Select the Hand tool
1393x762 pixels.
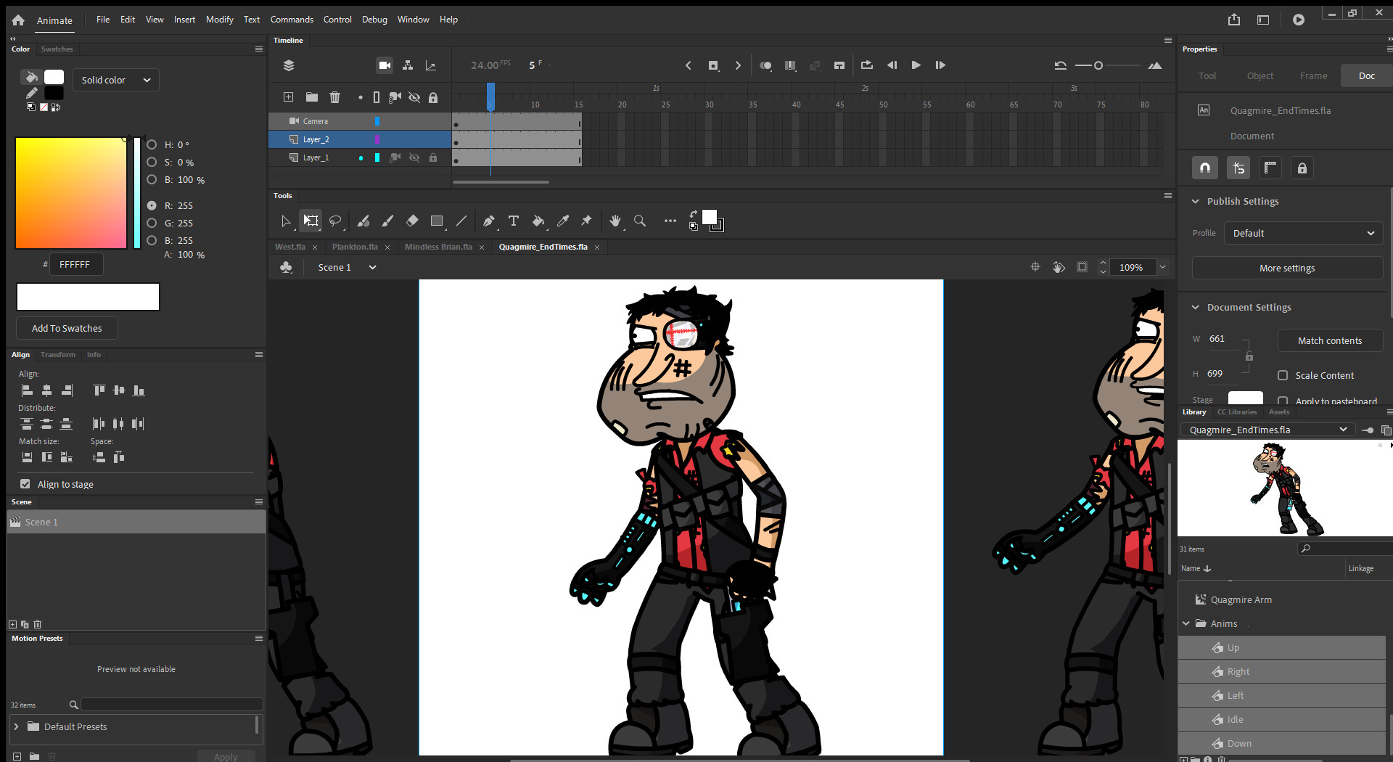[x=615, y=221]
